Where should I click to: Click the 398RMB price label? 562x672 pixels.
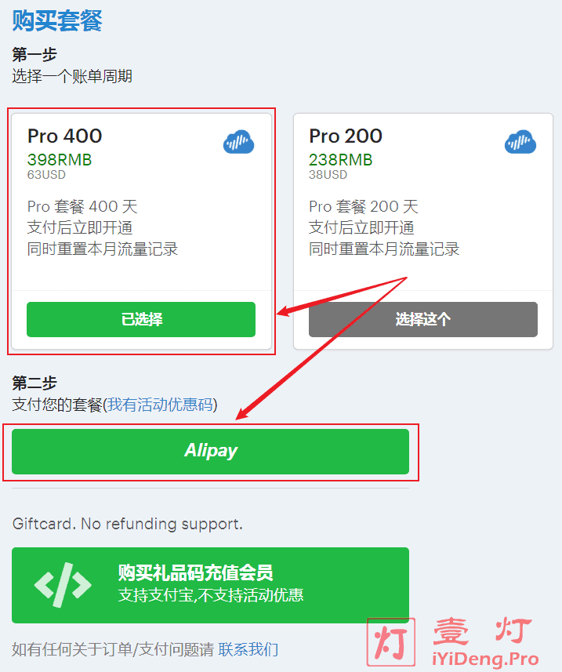click(x=60, y=160)
